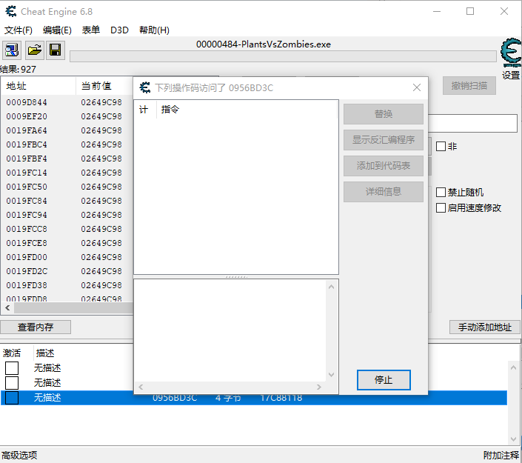This screenshot has width=522, height=463.
Task: Activate the second 无描述 entry checkbox
Action: (12, 383)
